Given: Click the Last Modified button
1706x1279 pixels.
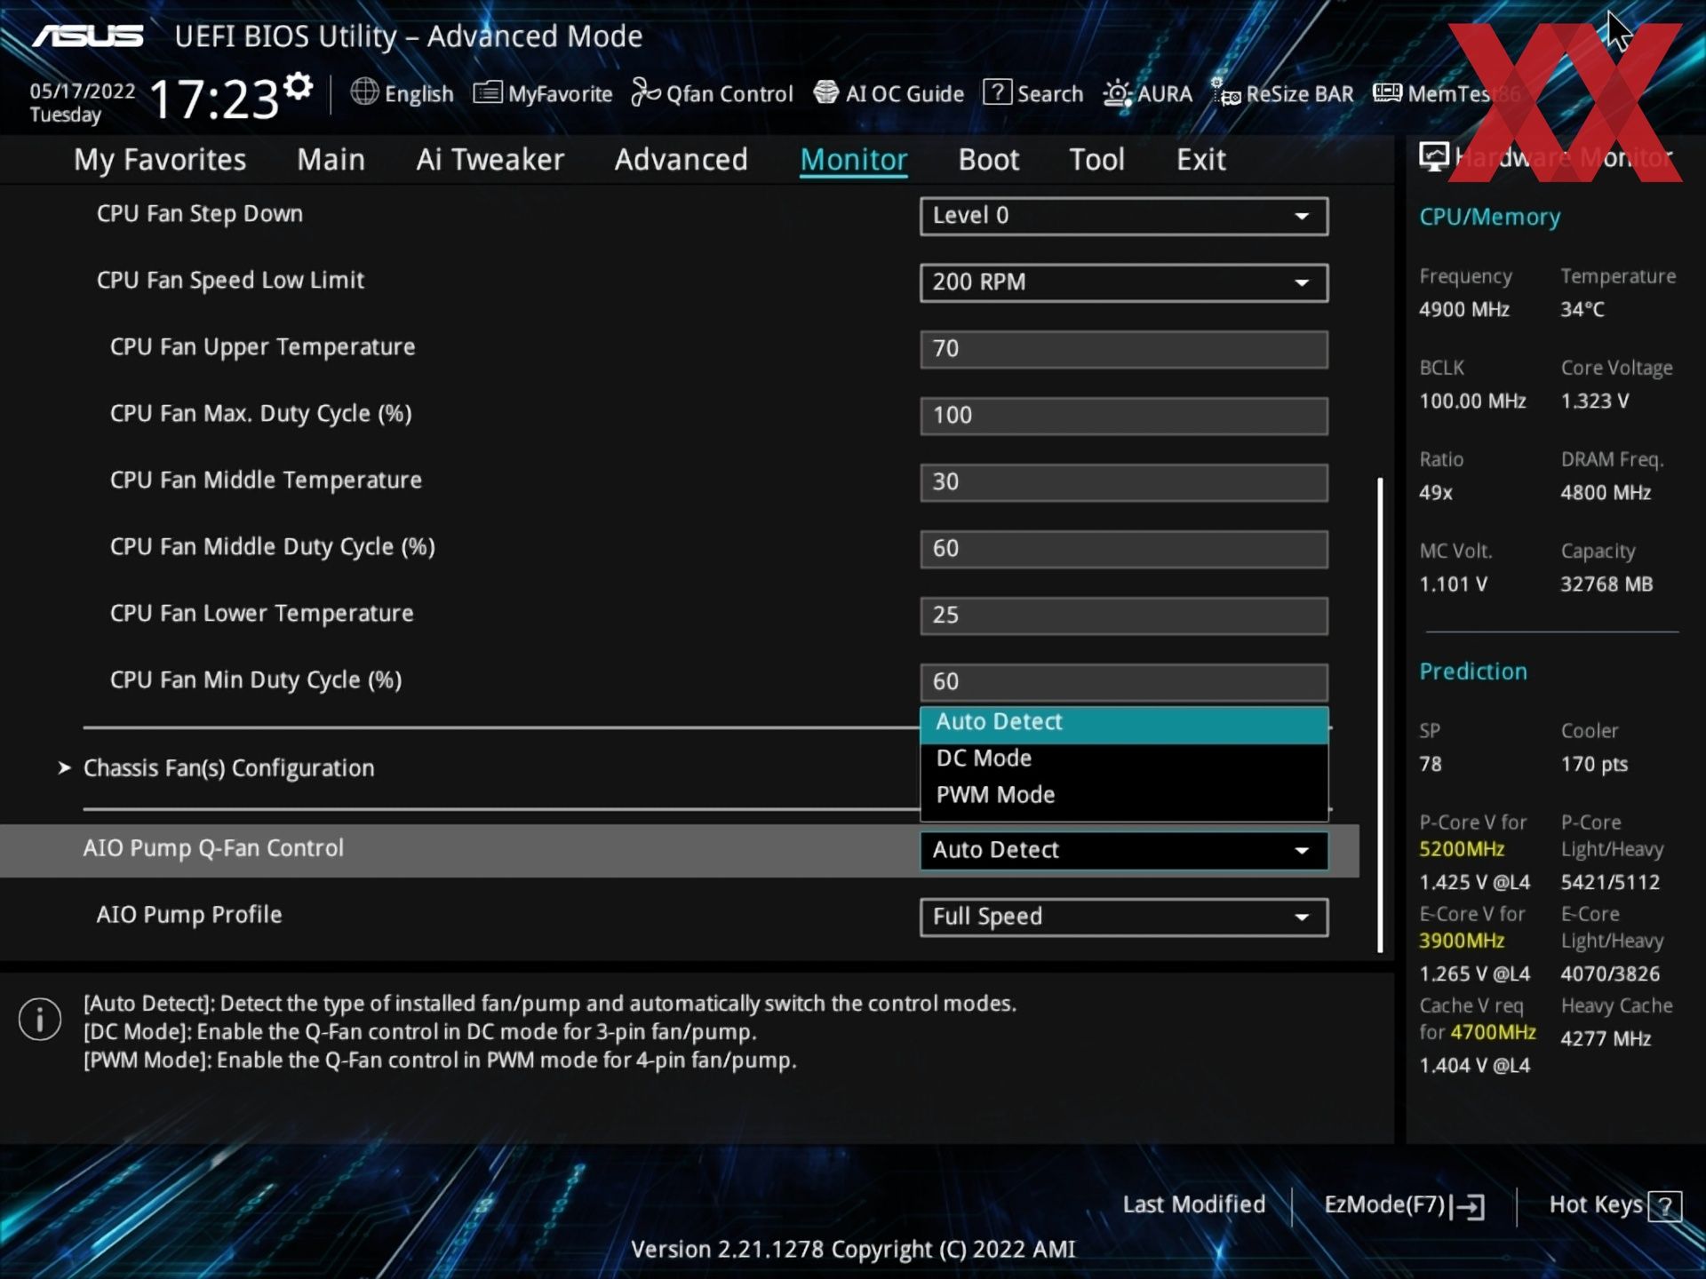Looking at the screenshot, I should tap(1193, 1204).
